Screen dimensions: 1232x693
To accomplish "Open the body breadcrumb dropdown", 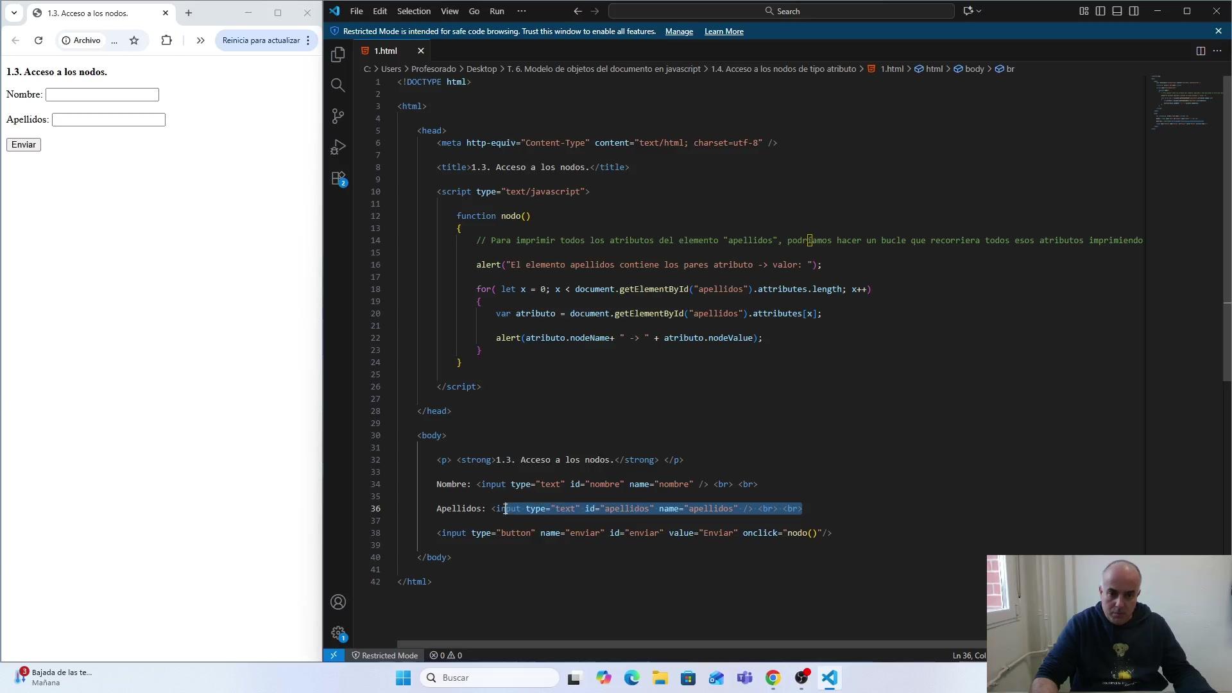I will pos(969,69).
